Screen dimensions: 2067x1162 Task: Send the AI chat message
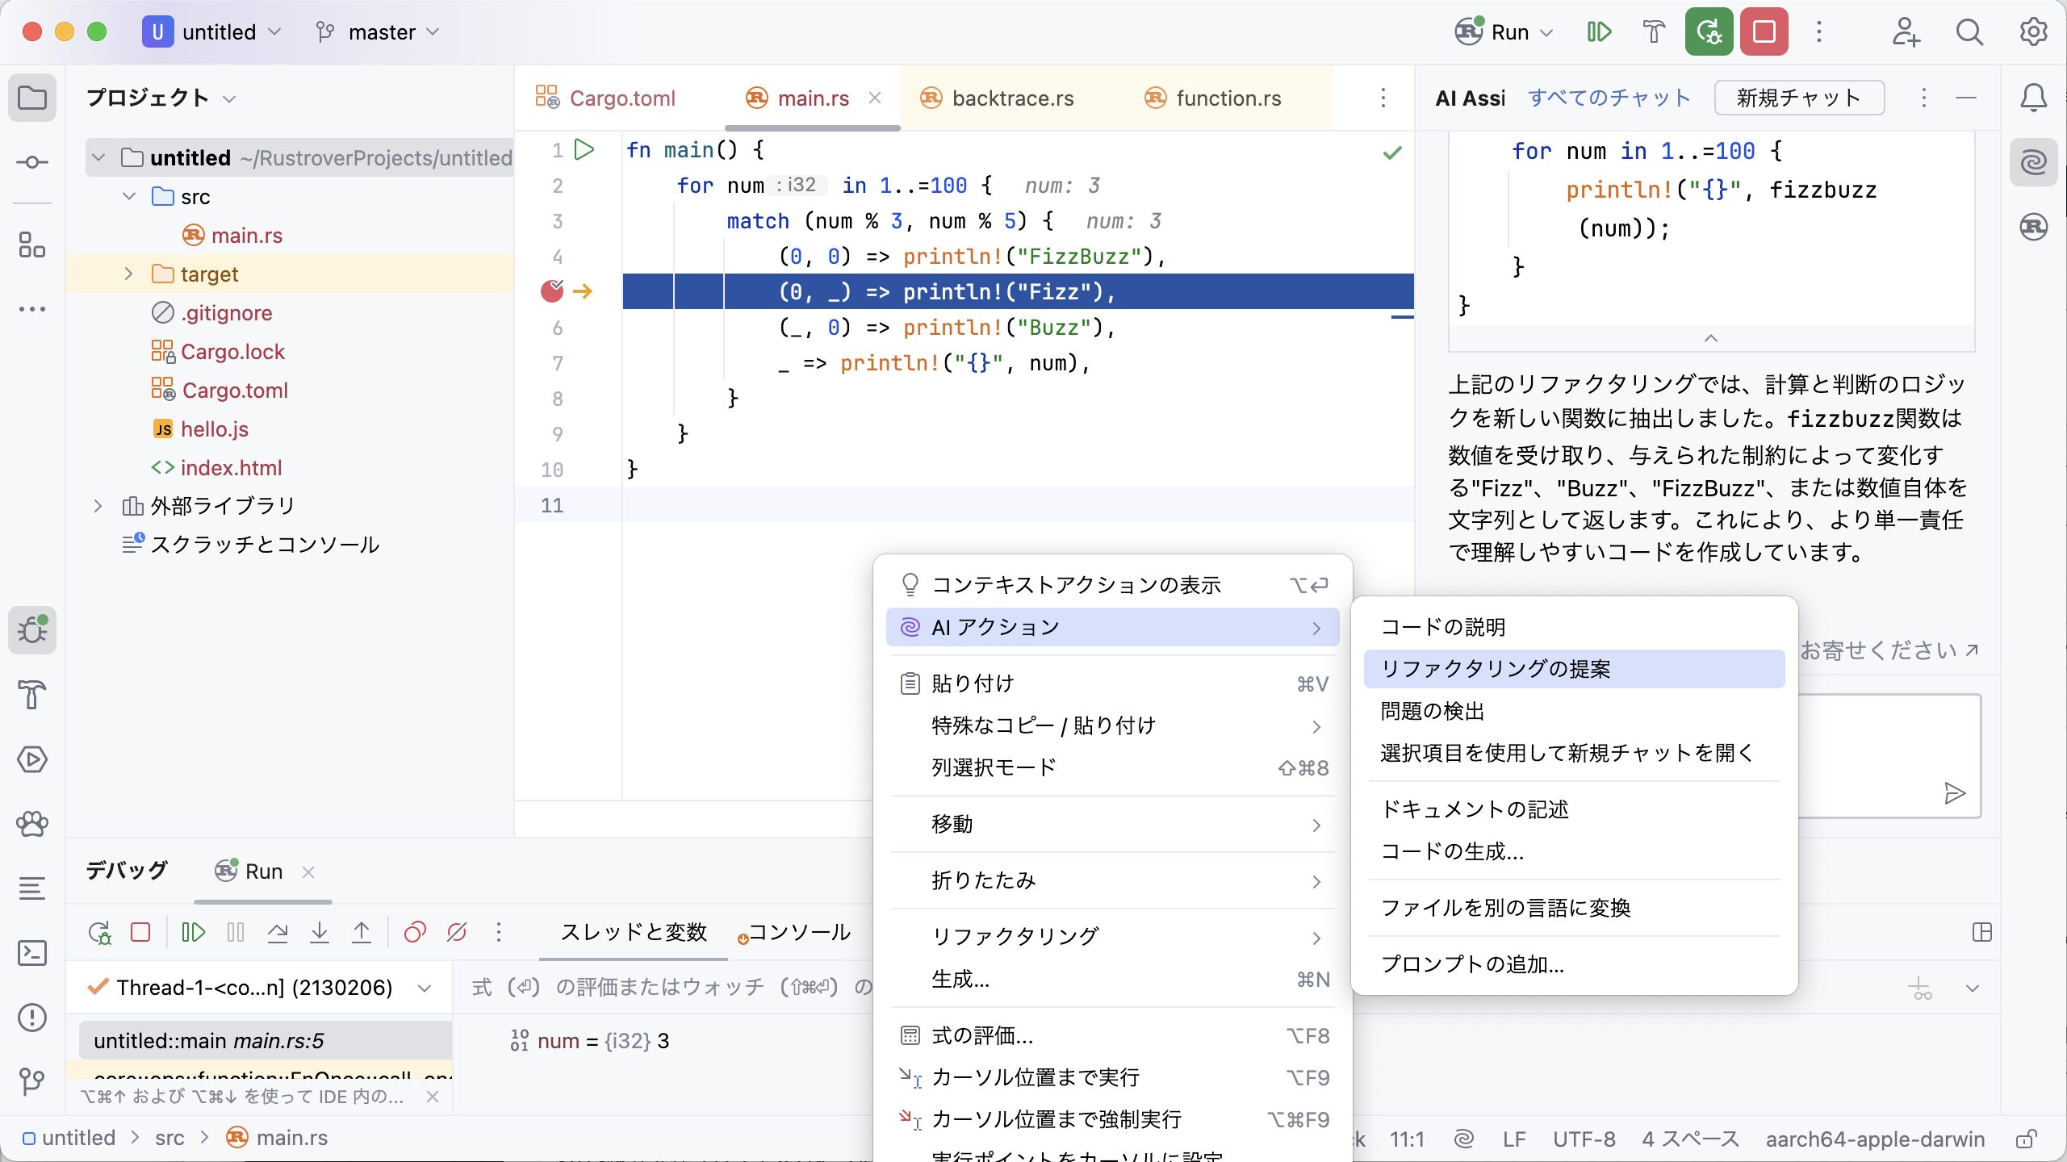pyautogui.click(x=1954, y=794)
